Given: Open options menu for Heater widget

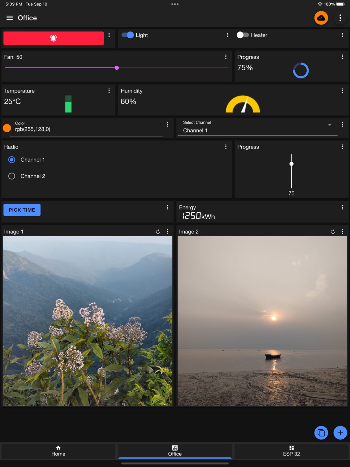Looking at the screenshot, I should pyautogui.click(x=342, y=35).
